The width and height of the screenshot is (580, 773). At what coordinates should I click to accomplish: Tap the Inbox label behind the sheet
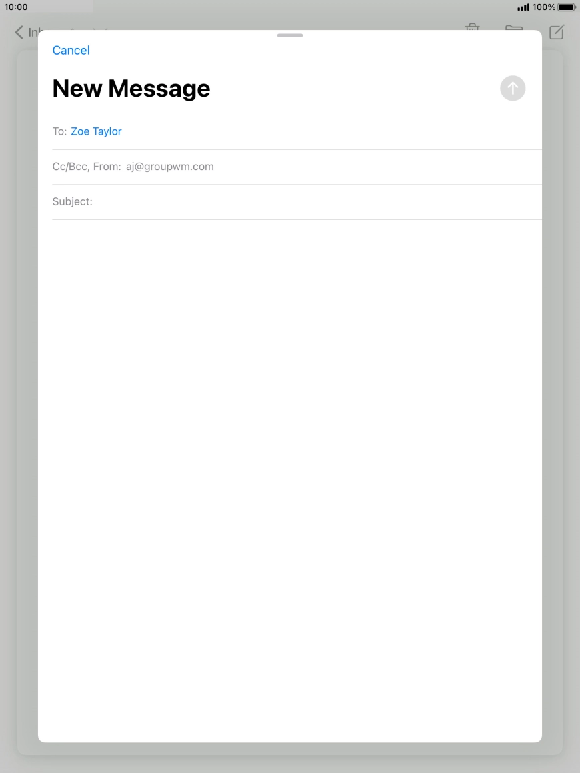35,32
